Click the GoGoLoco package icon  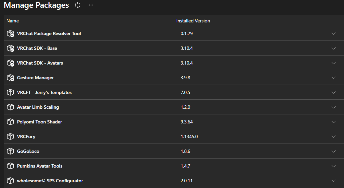pyautogui.click(x=10, y=151)
